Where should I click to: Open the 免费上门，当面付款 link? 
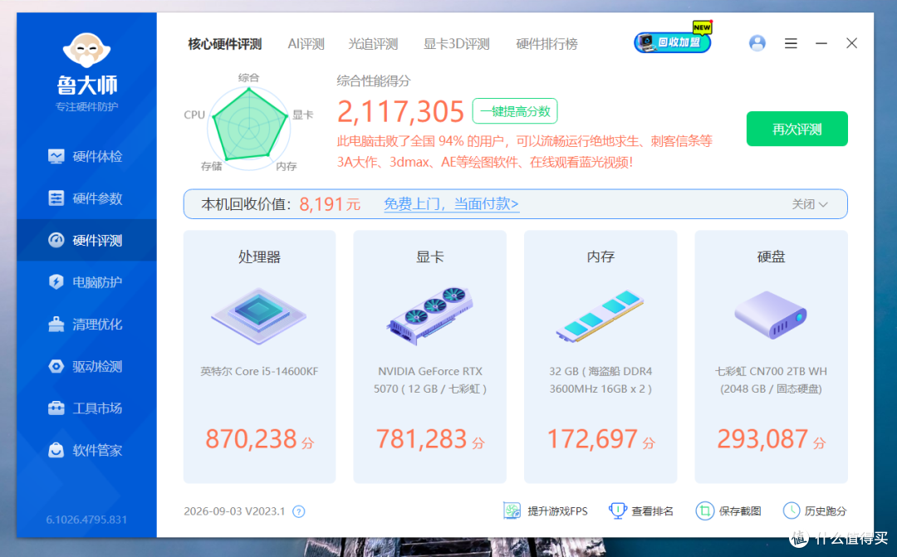tap(451, 204)
